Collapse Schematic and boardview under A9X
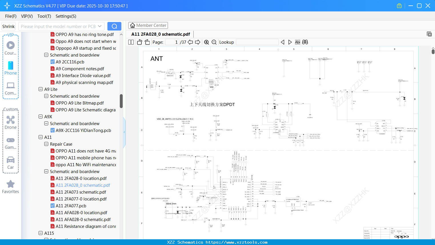 pos(46,123)
